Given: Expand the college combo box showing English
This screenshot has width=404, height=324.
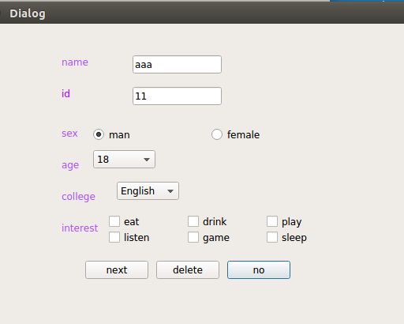Looking at the screenshot, I should [x=148, y=191].
